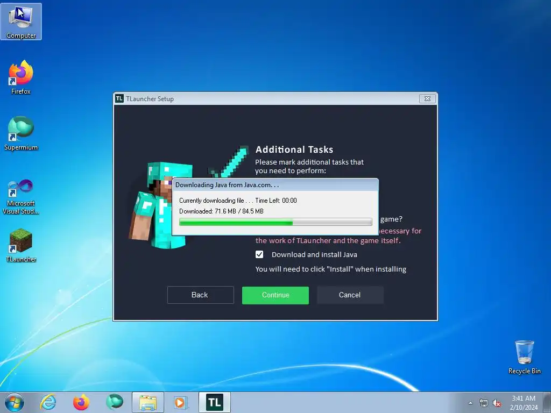Open the clock showing 3:41 AM
The image size is (551, 413).
524,403
